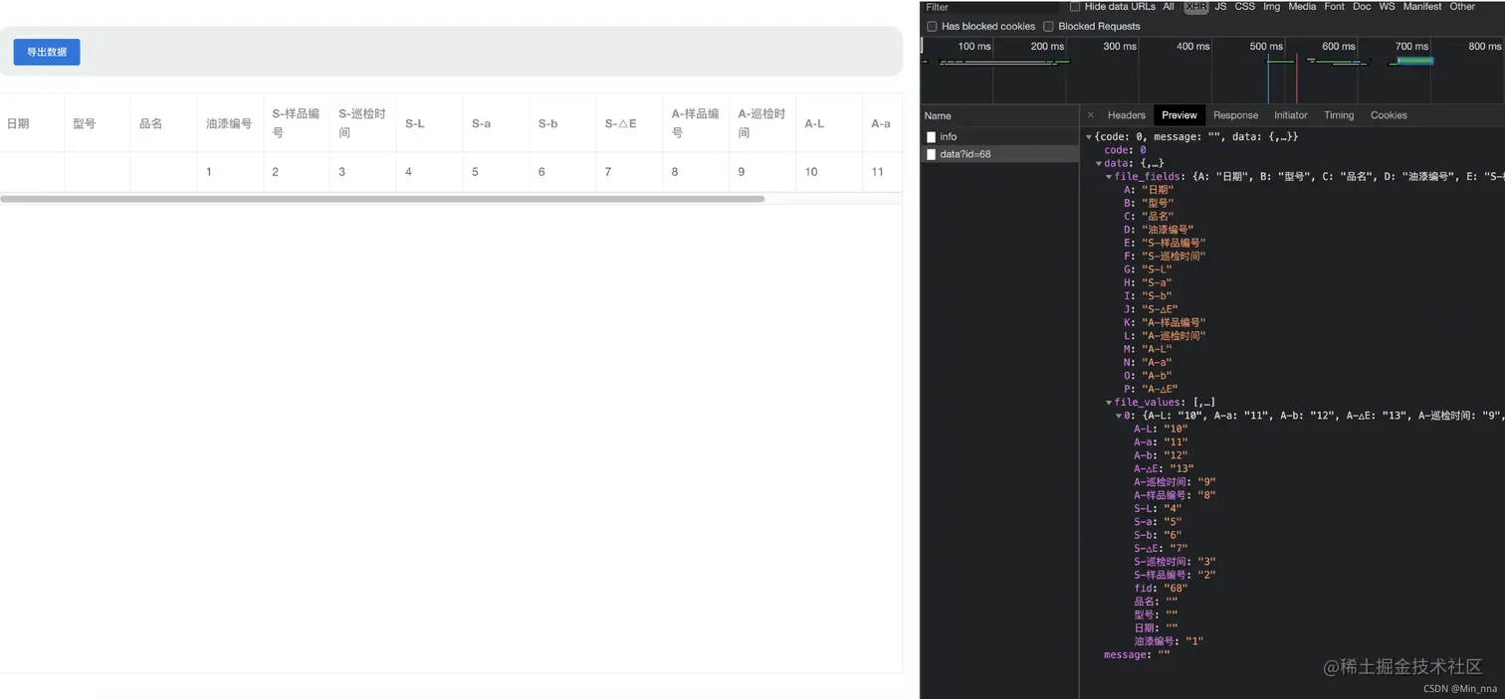Screen dimensions: 1505x699
Task: Click the 日期 column header
Action: 32,123
